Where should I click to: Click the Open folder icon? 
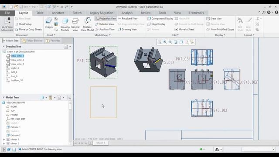[16, 7]
